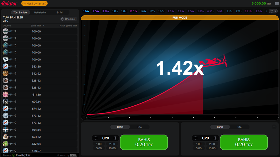Click the 3.06x history multiplier
This screenshot has height=157, width=280.
click(x=96, y=11)
